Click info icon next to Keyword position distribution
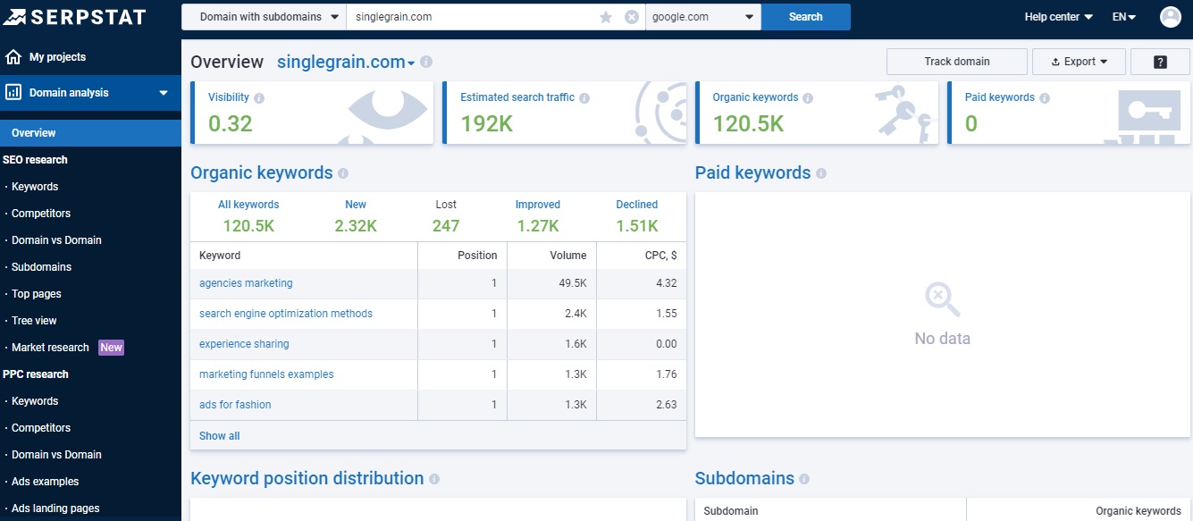This screenshot has width=1193, height=521. 434,479
